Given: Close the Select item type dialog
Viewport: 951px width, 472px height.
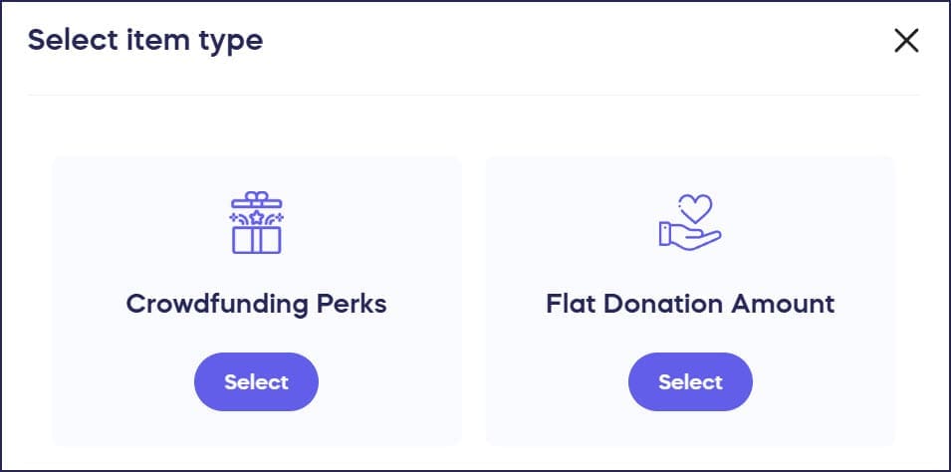Looking at the screenshot, I should tap(906, 41).
